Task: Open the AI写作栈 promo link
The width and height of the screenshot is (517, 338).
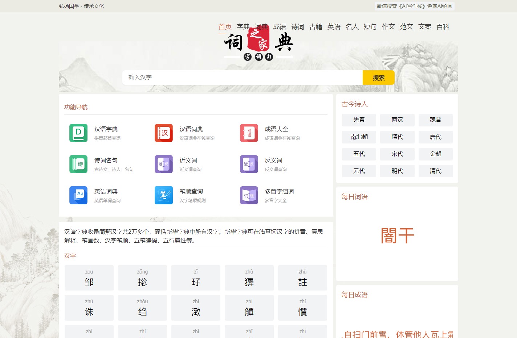Action: pyautogui.click(x=415, y=6)
